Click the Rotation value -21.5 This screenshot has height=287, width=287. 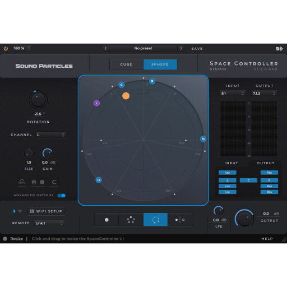38,114
